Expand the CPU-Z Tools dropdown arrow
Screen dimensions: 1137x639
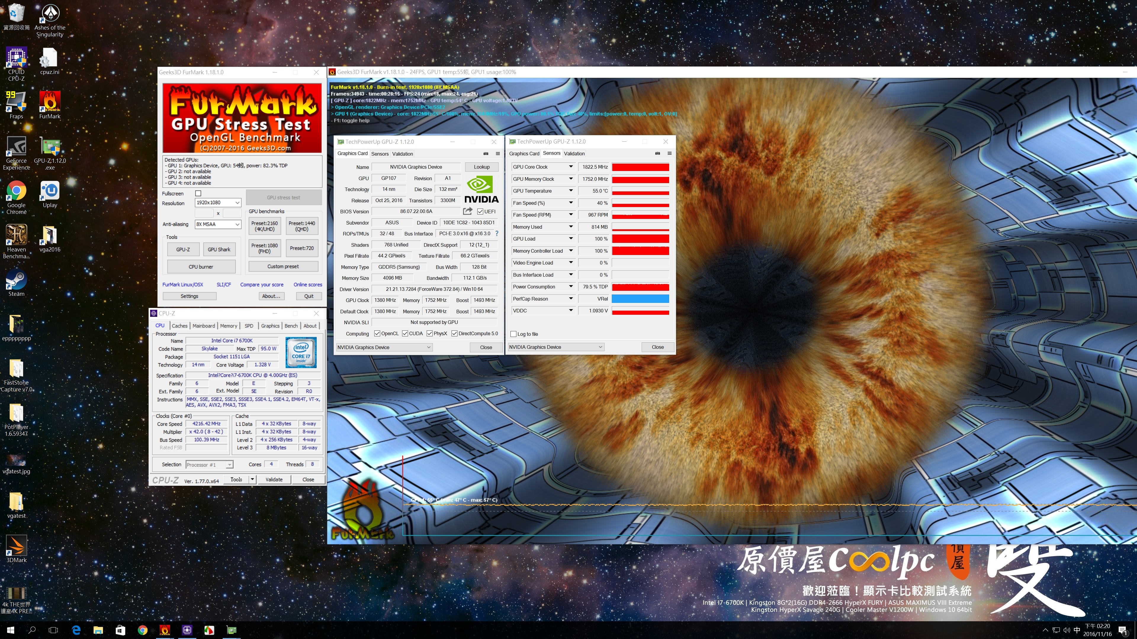(253, 479)
